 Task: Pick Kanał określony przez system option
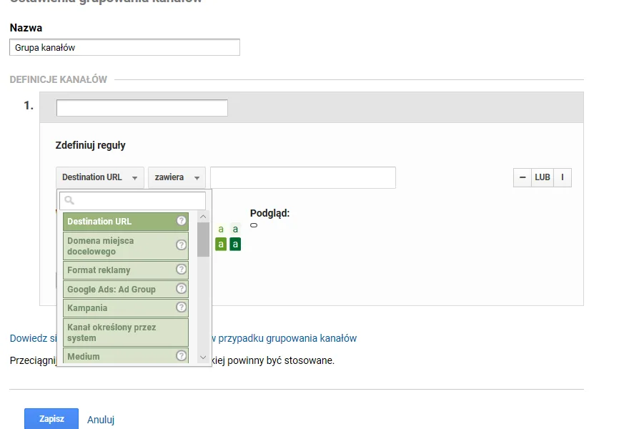[126, 332]
